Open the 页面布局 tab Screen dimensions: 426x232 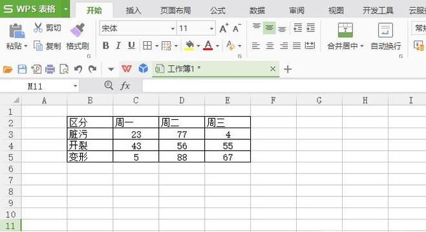point(176,10)
